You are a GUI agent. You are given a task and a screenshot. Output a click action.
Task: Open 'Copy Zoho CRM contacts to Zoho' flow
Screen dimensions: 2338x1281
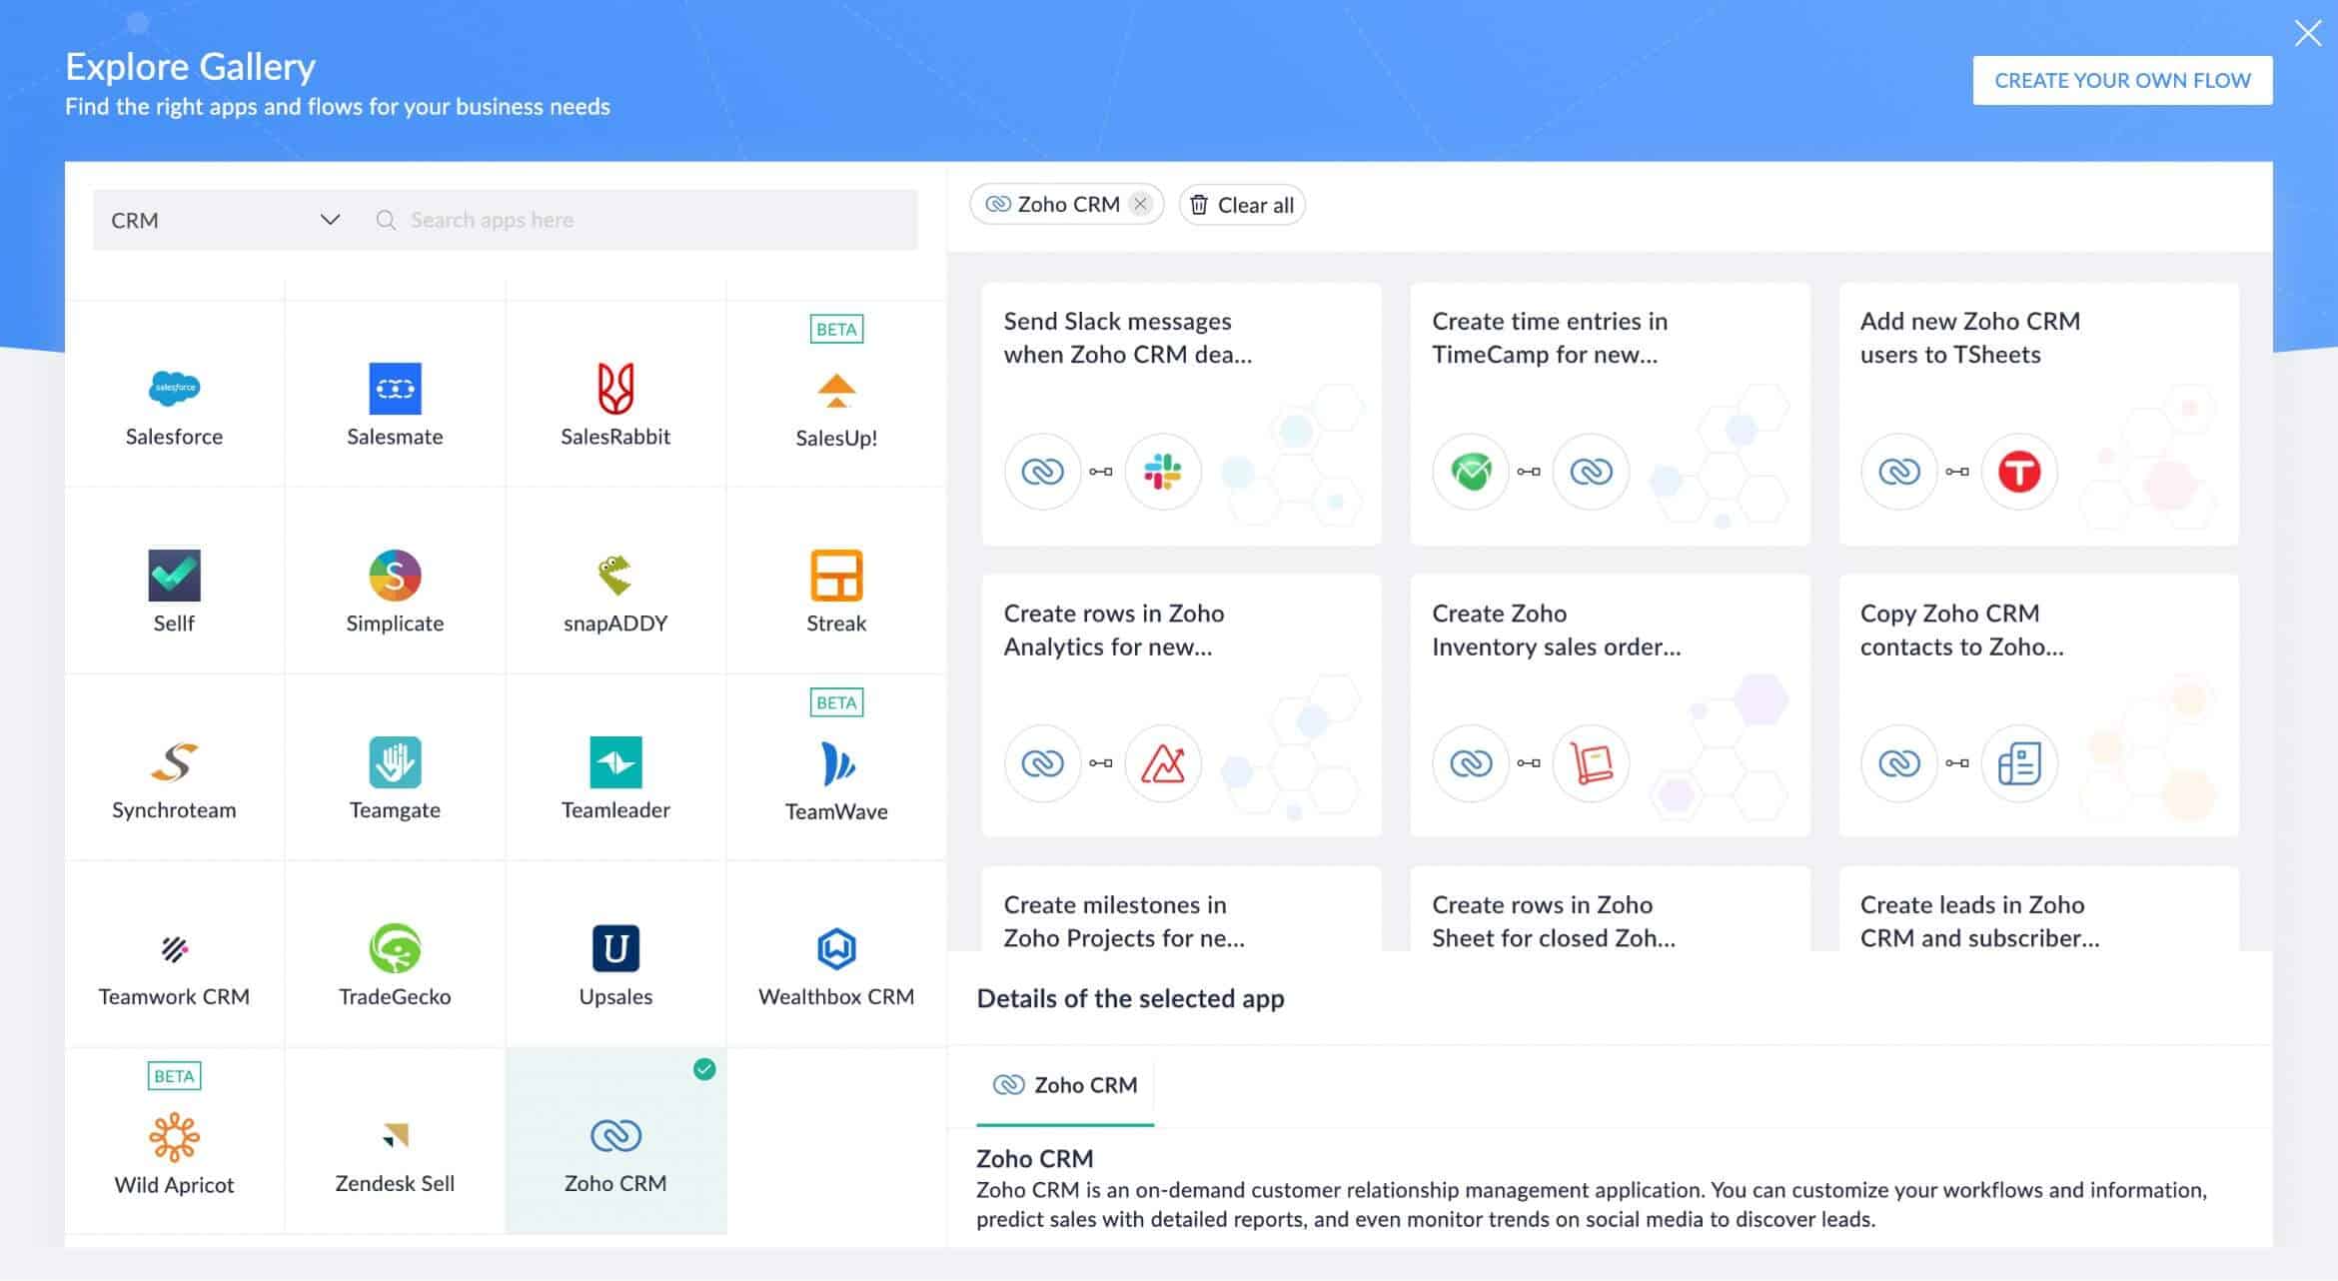pos(2038,705)
